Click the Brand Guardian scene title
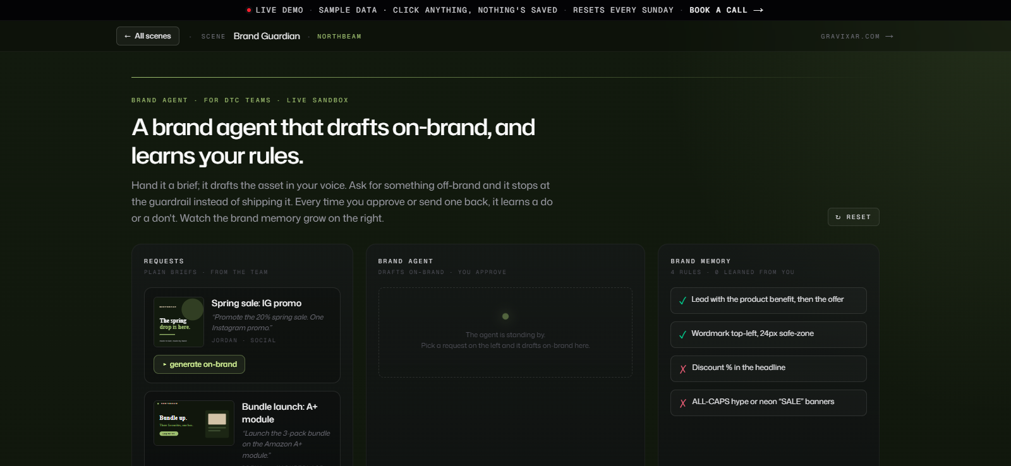Viewport: 1011px width, 466px height. click(x=267, y=36)
